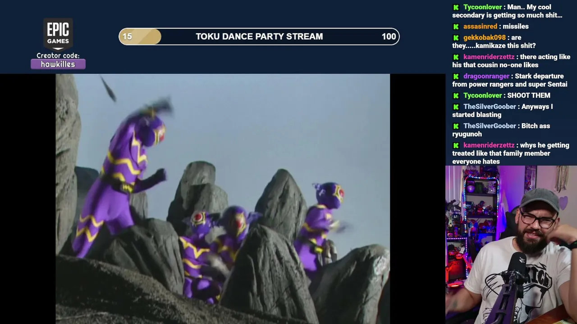This screenshot has height=324, width=577.
Task: Click the Kick badge beside Tycoonlover's "My cool secondary" message
Action: coord(456,7)
